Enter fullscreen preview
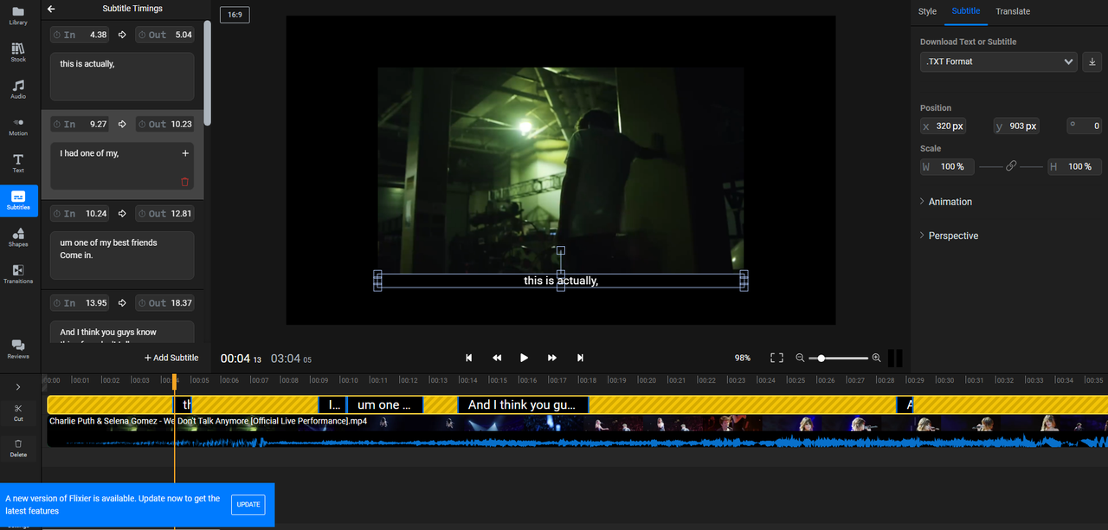Screen dimensions: 1108x530 (776, 358)
